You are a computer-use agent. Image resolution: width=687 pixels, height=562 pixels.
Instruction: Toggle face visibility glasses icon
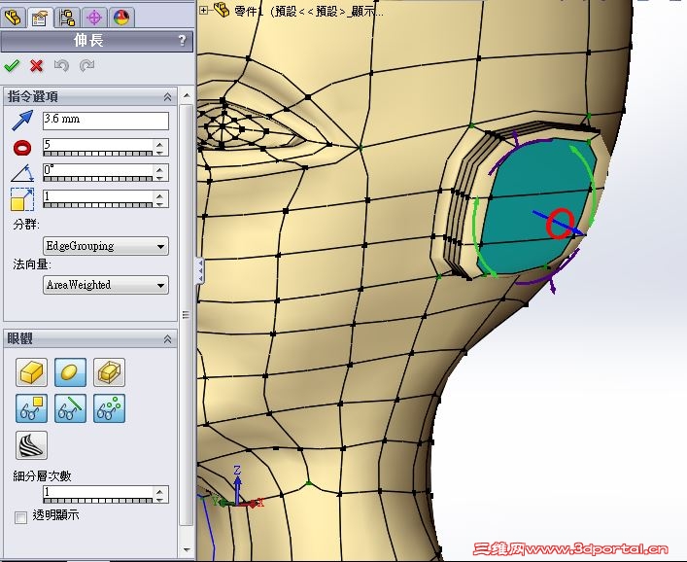point(31,408)
